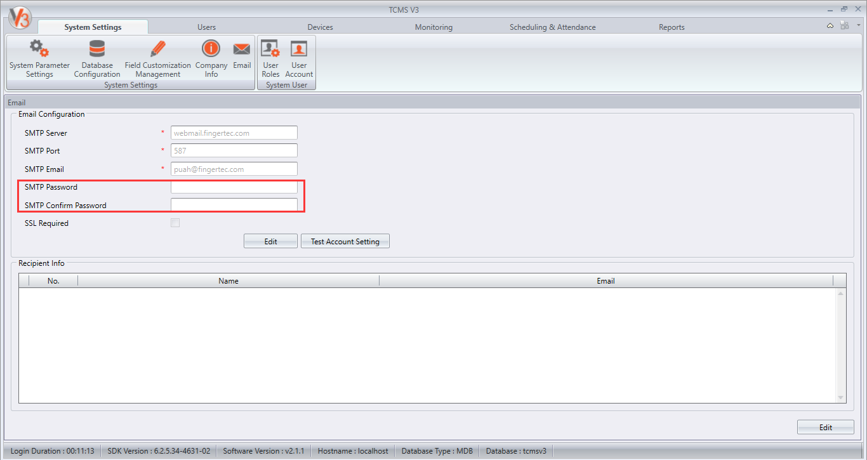
Task: Click the SMTP Port input field
Action: coord(234,150)
